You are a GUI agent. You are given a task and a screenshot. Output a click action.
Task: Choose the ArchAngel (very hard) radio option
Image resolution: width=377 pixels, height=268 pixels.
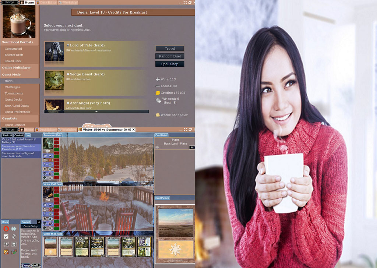click(68, 103)
